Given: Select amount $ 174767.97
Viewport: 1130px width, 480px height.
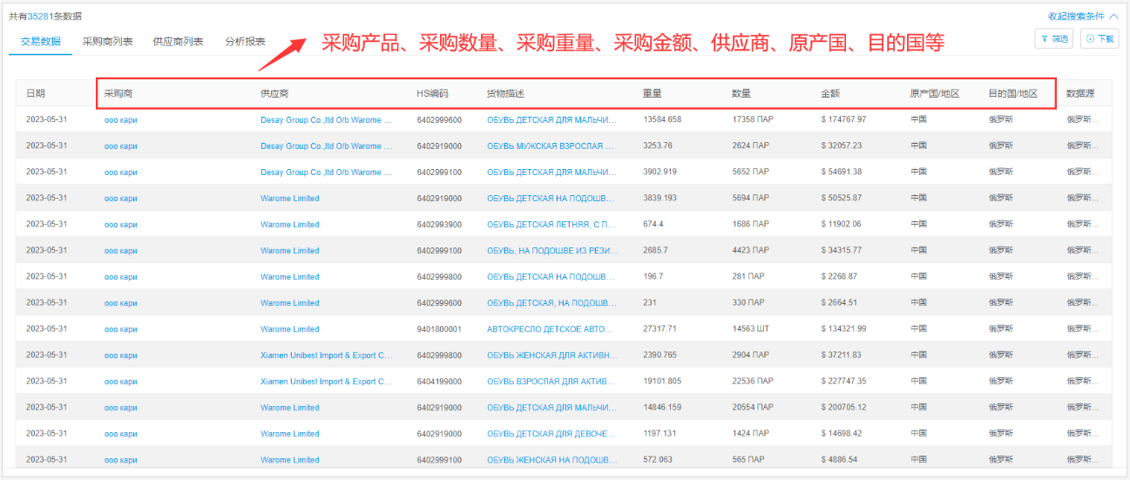Looking at the screenshot, I should (x=843, y=119).
